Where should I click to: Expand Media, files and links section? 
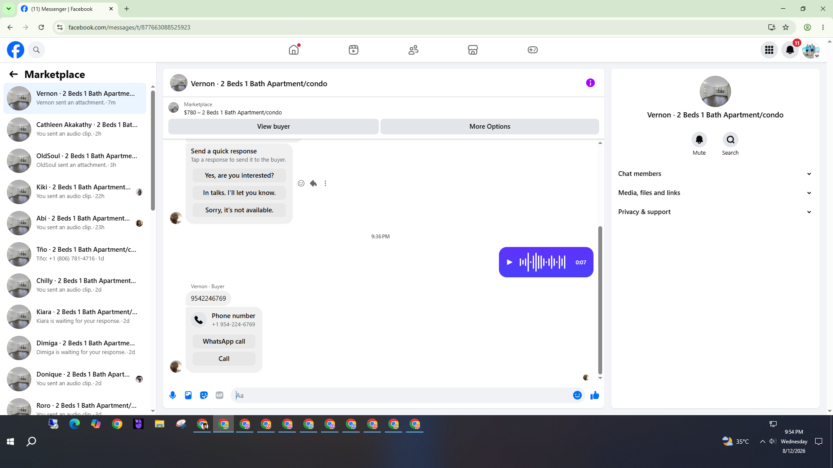pyautogui.click(x=715, y=193)
